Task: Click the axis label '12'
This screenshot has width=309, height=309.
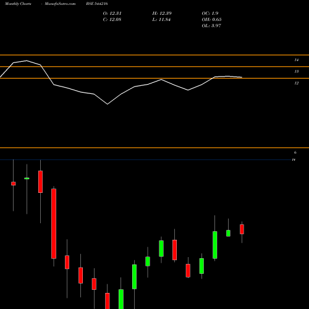Action: coord(296,83)
